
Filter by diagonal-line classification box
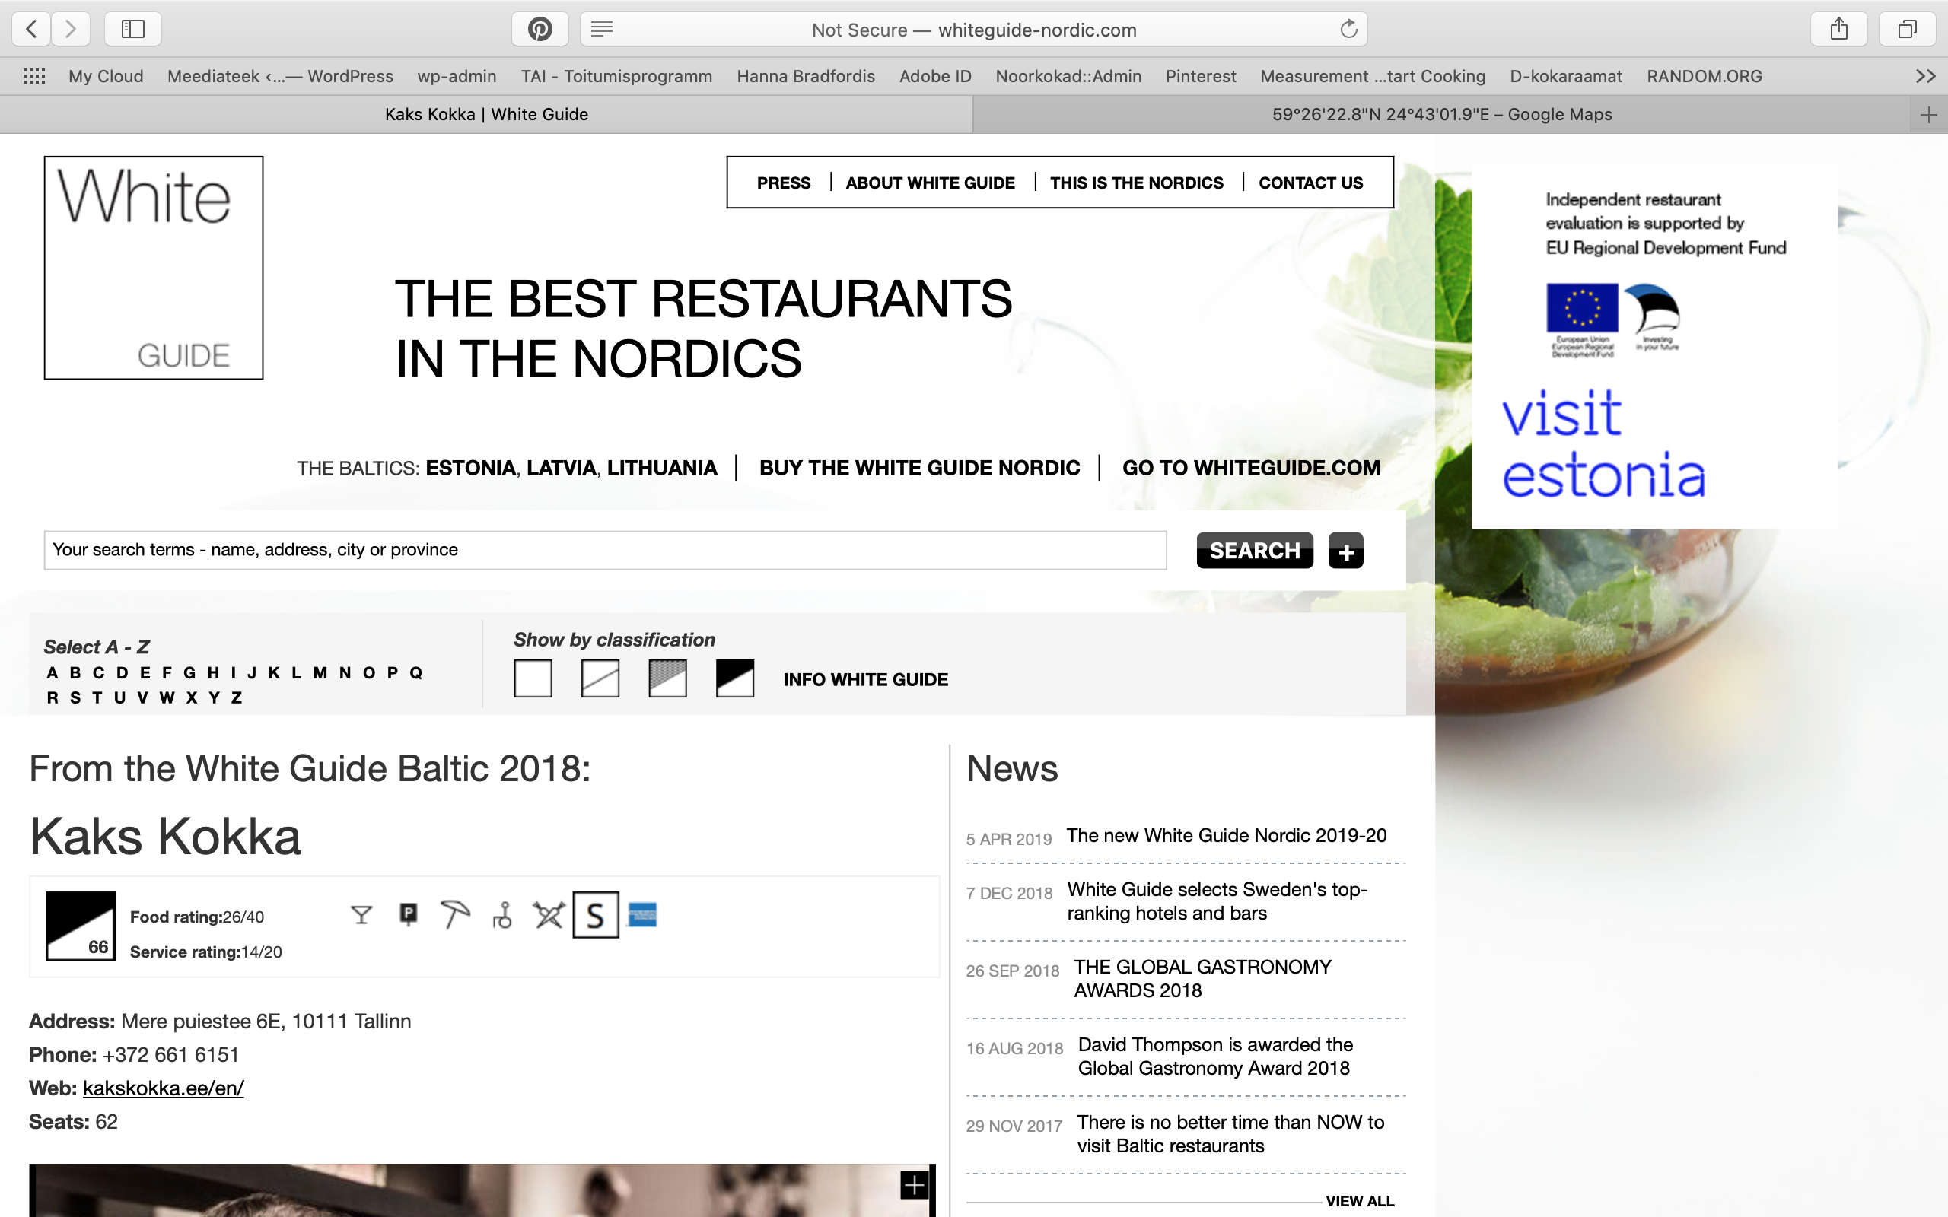600,678
